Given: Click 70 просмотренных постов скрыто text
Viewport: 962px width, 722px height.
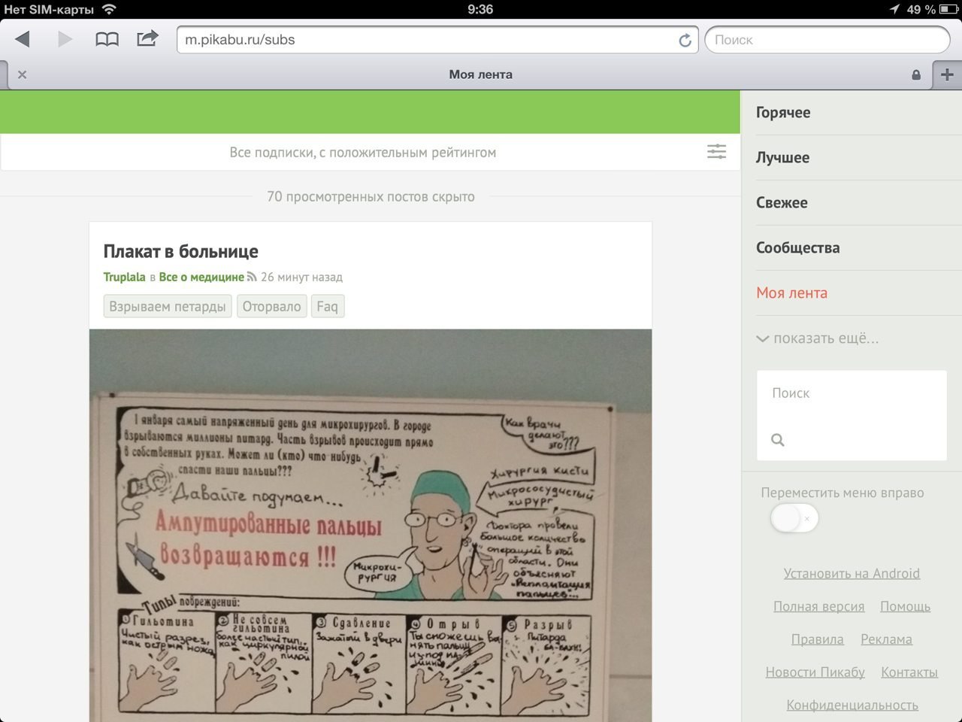Looking at the screenshot, I should coord(371,197).
